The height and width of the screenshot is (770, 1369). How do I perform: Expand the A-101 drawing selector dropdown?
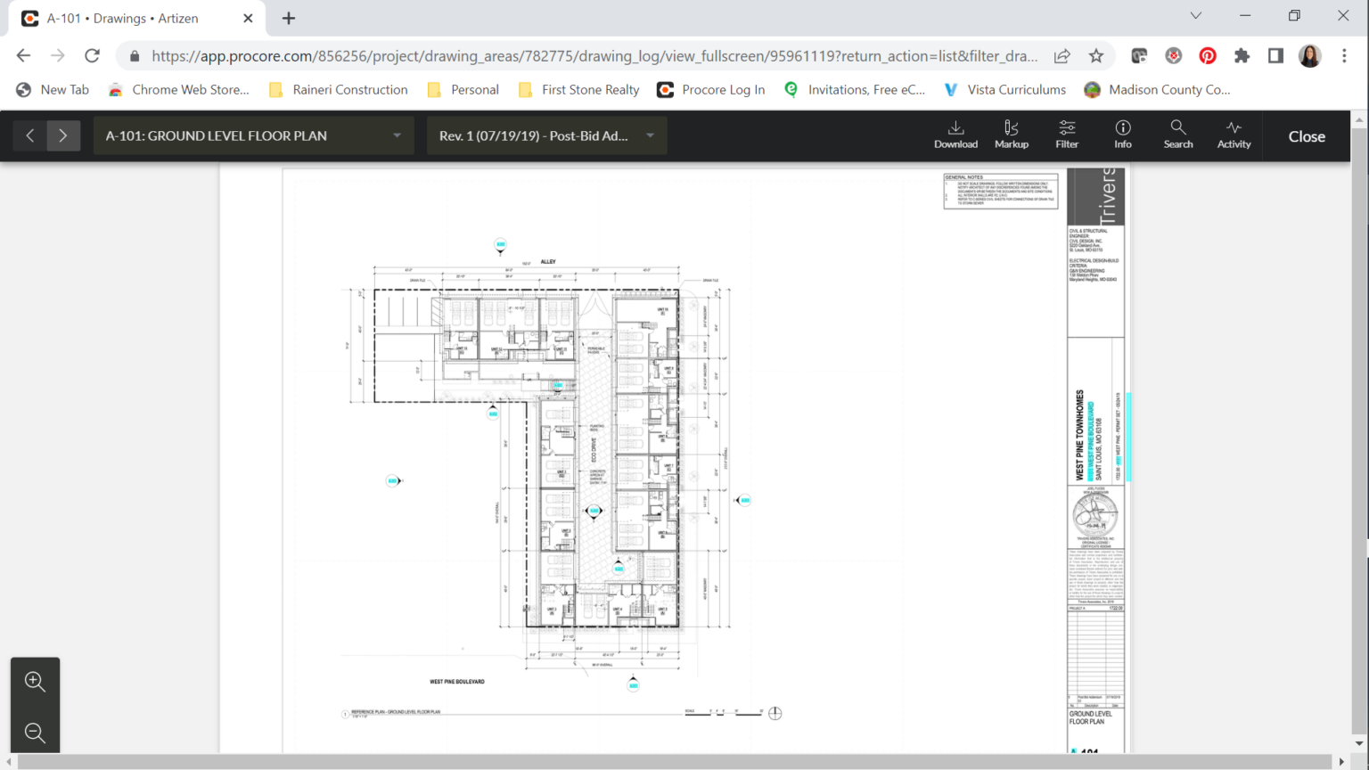[x=253, y=135]
